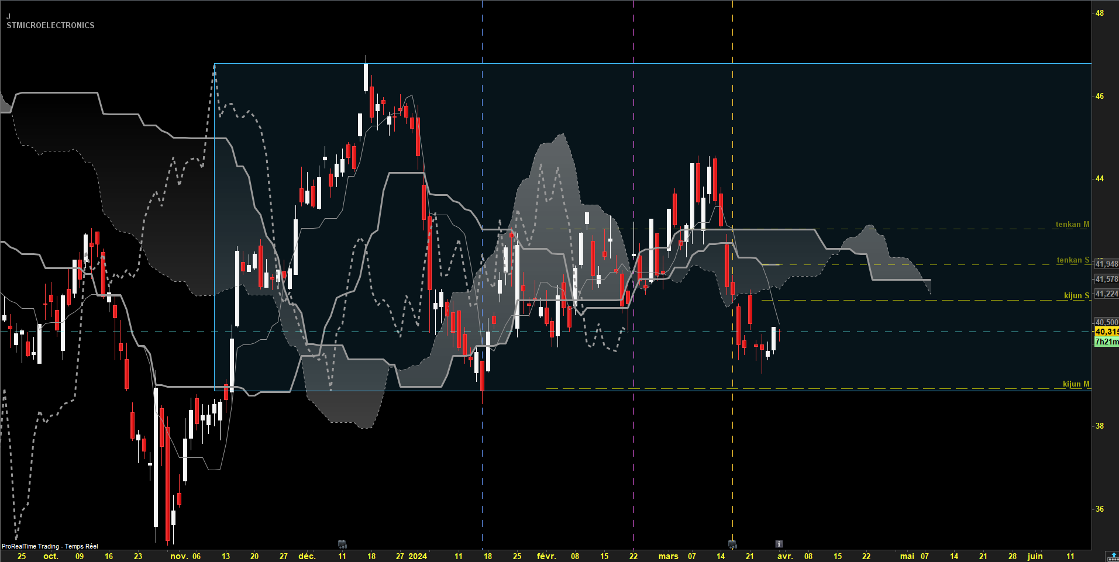The height and width of the screenshot is (562, 1119).
Task: Click the calendar event icon near December 11
Action: coord(342,544)
